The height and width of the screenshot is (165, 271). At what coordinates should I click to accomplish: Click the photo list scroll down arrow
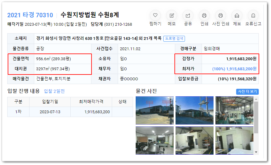pos(256,152)
